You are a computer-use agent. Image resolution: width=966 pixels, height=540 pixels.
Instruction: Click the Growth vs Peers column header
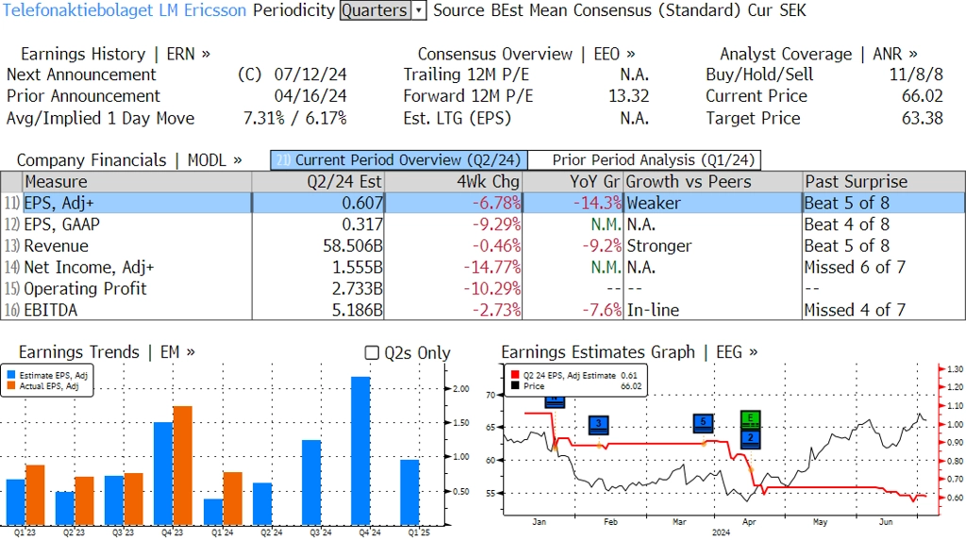(713, 182)
